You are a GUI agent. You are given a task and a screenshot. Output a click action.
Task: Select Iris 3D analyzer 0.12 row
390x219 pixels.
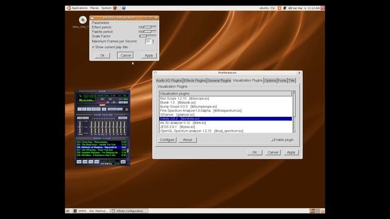(225, 123)
